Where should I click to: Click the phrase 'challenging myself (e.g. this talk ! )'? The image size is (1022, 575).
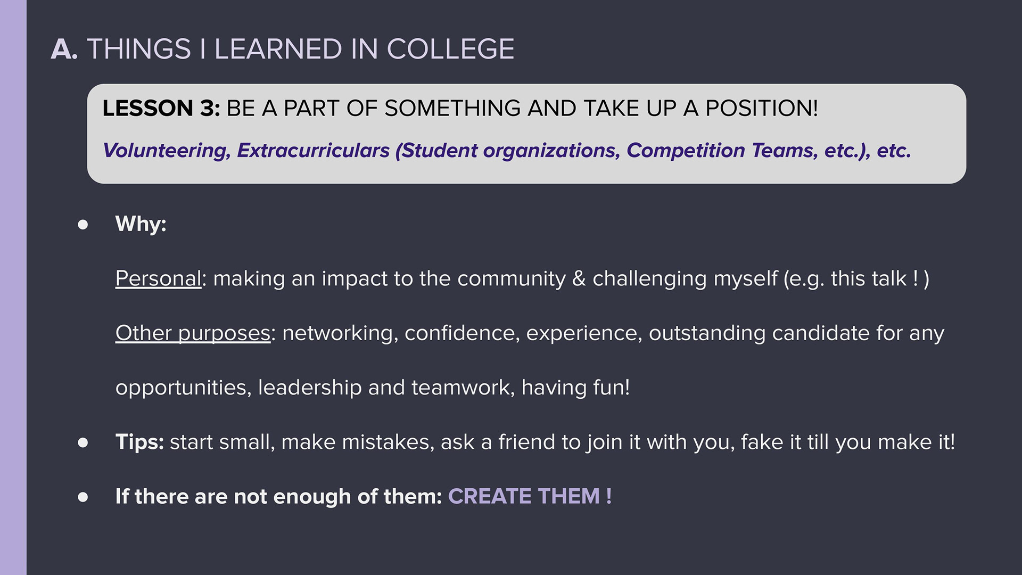(761, 278)
